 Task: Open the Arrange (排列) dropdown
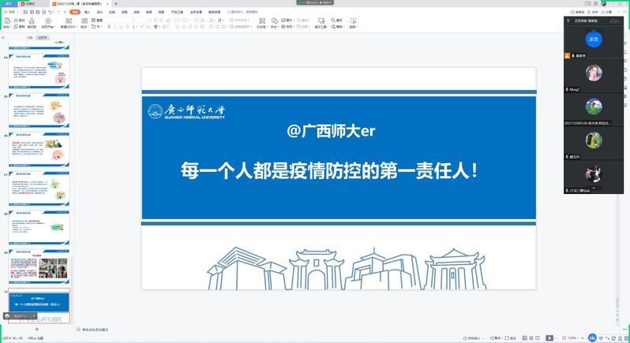pos(287,27)
